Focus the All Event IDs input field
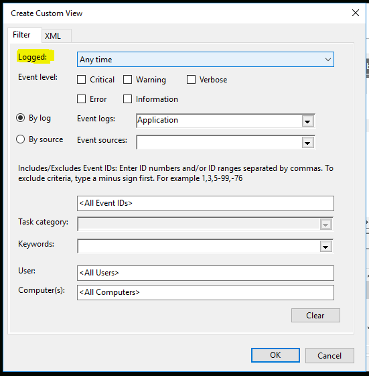This screenshot has width=369, height=376. pos(206,203)
